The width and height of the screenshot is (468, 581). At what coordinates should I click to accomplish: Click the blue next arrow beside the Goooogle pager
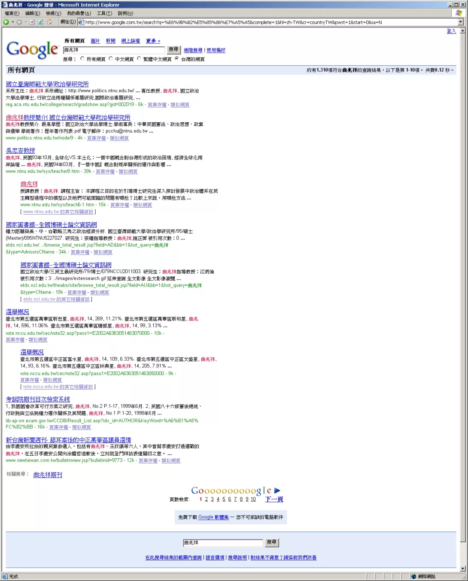point(277,490)
